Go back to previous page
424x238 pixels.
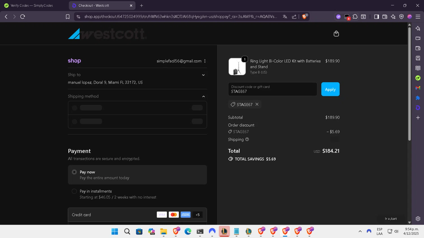[6, 17]
